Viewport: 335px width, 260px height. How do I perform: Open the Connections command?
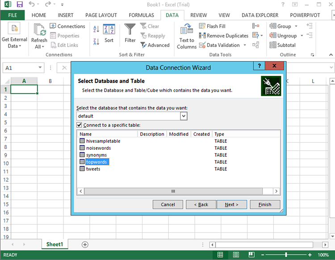tap(67, 26)
